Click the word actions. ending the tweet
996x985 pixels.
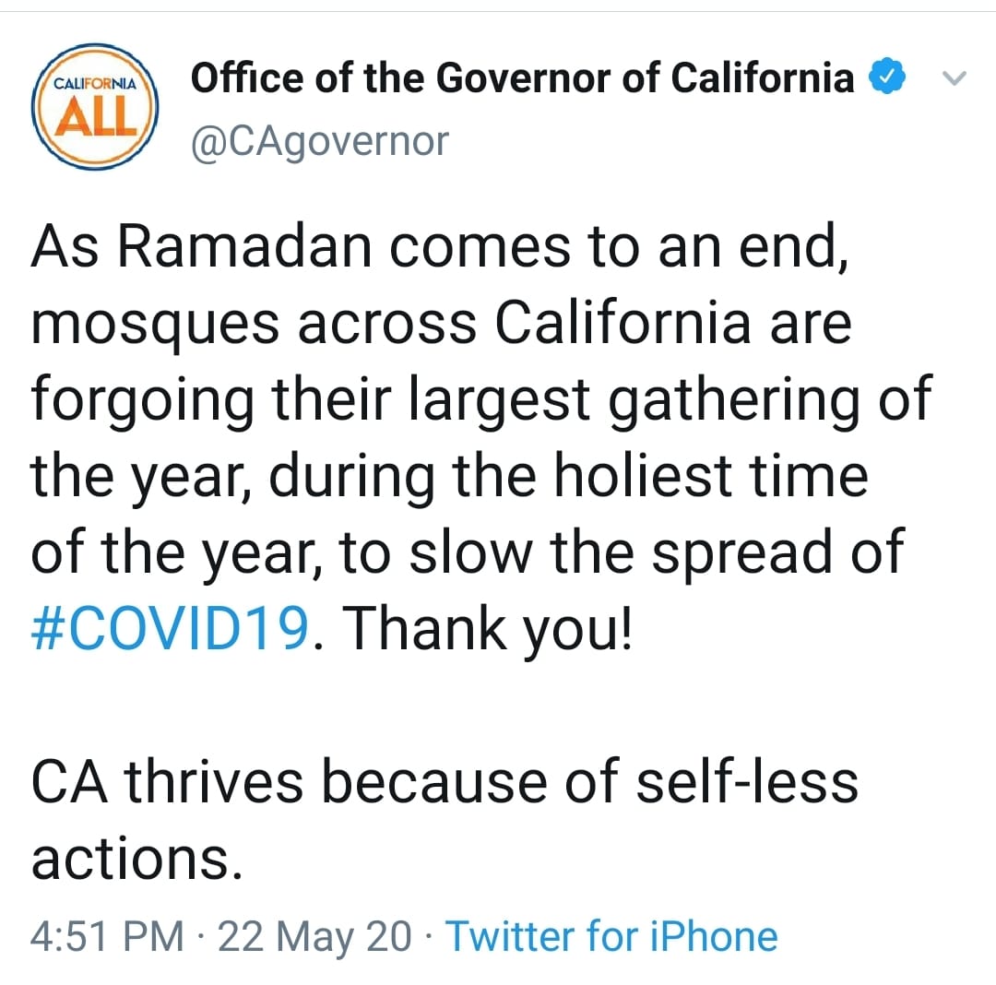[136, 859]
